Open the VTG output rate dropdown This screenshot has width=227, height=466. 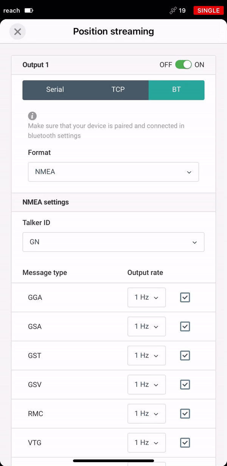[147, 443]
